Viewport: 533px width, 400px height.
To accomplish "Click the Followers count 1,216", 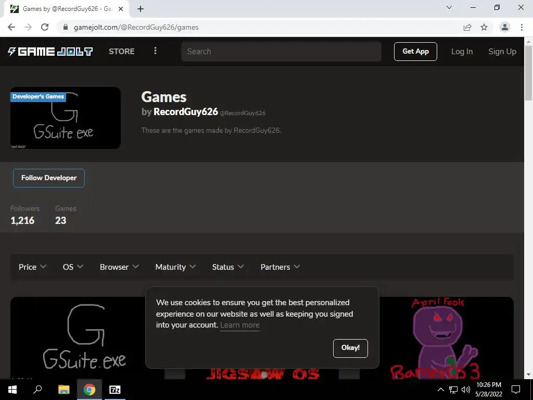I will (22, 221).
